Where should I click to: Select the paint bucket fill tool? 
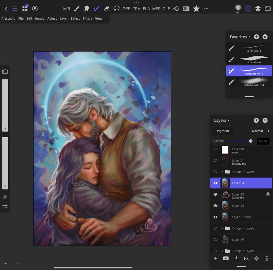pos(176,9)
